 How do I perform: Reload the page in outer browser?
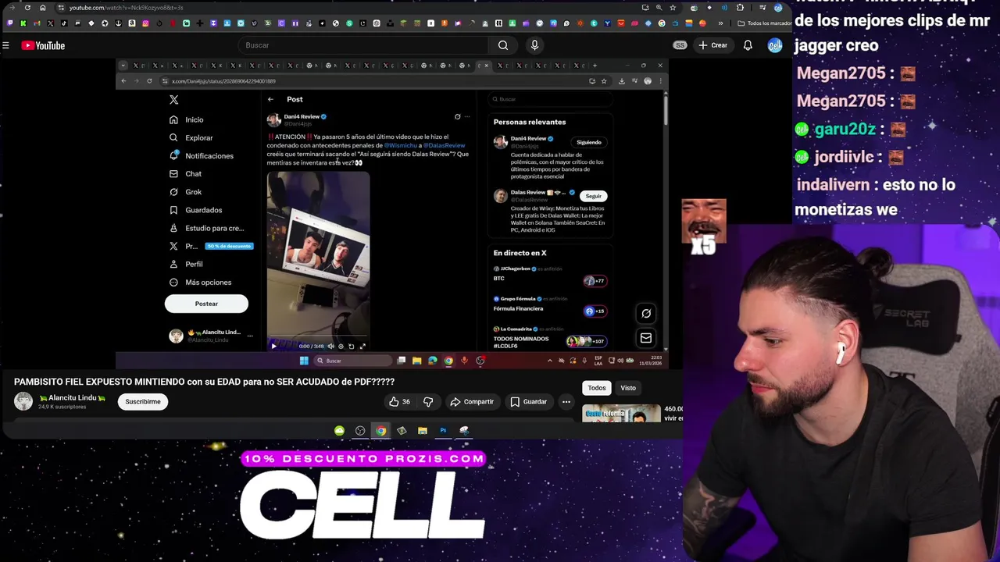27,8
